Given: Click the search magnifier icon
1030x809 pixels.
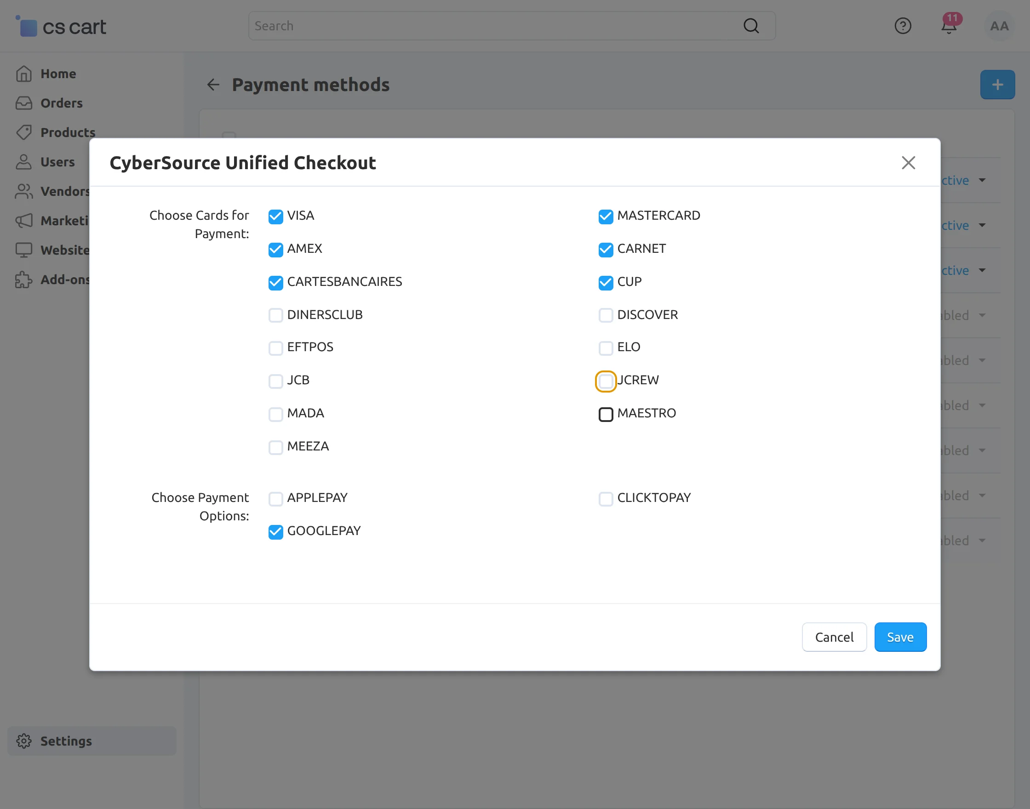Looking at the screenshot, I should pyautogui.click(x=751, y=26).
